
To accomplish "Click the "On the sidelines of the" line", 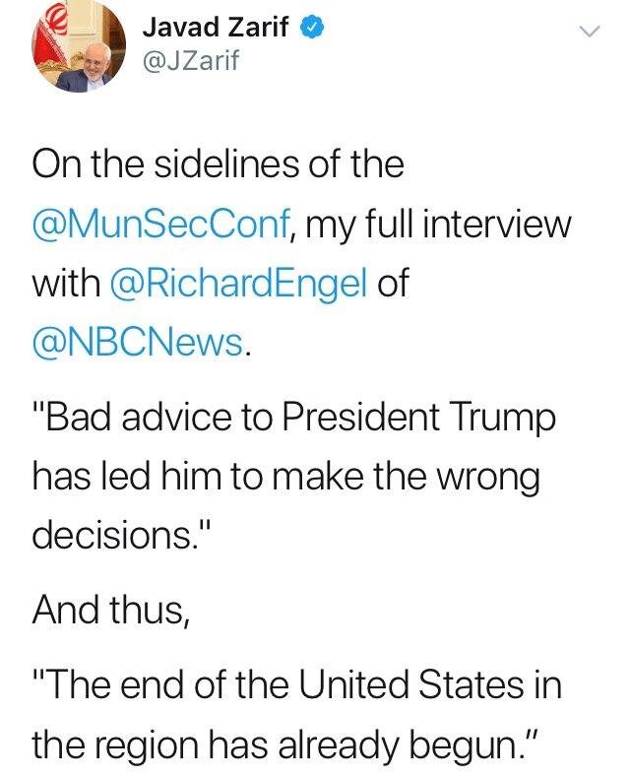I will point(219,164).
